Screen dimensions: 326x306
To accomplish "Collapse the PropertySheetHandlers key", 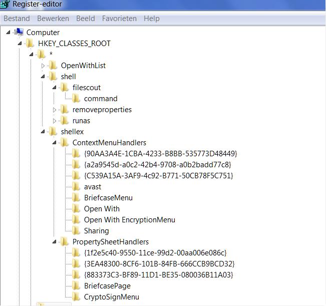I will [55, 242].
